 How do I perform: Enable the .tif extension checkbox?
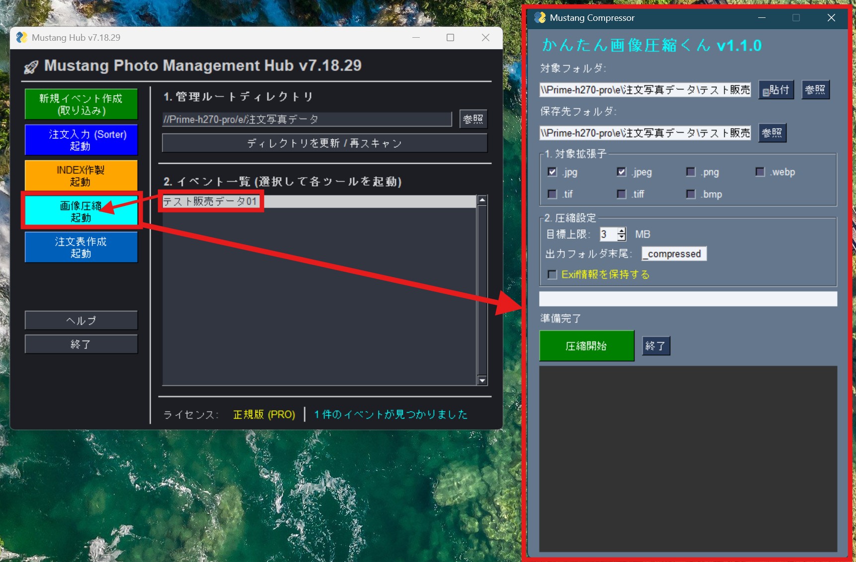tap(552, 194)
